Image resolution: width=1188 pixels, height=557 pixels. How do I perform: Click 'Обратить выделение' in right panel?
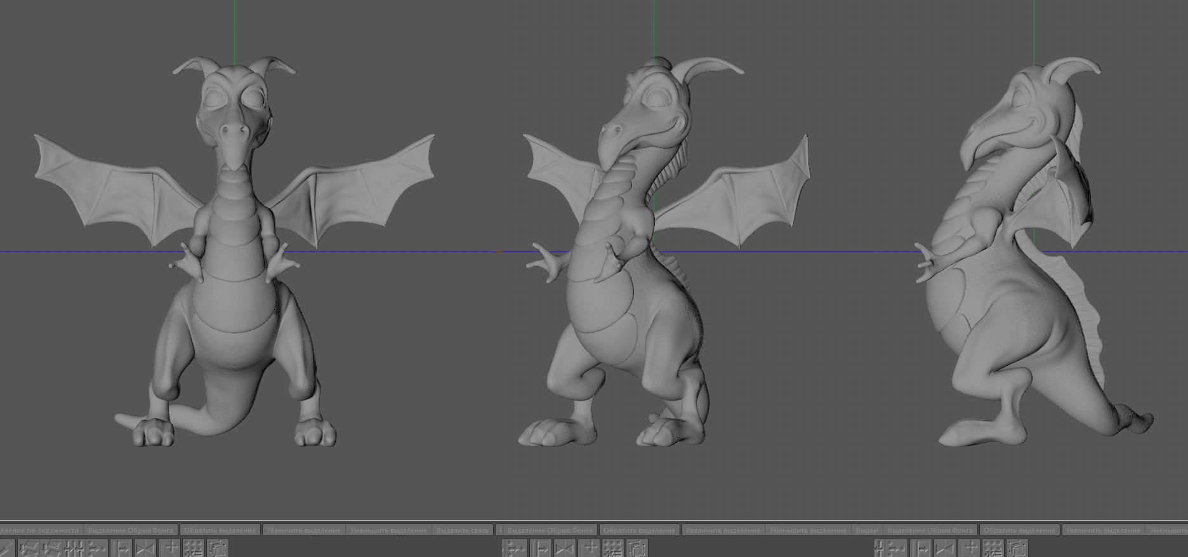coord(1019,530)
